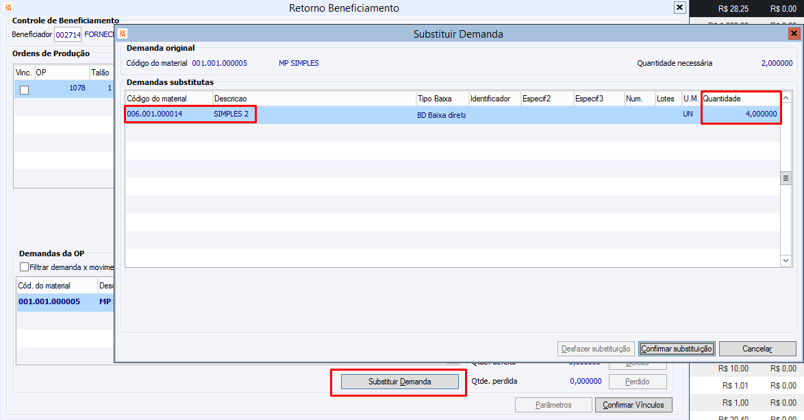Select demand row 001.001.000005 in Demandas da OP
Viewport: 804px width, 420px height.
pos(65,301)
